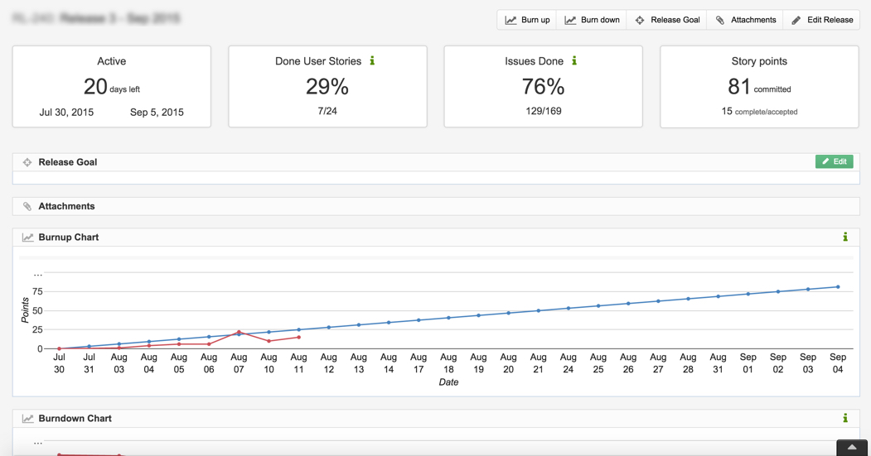This screenshot has height=456, width=871.
Task: Click info icon beside Issues Done
Action: (574, 61)
